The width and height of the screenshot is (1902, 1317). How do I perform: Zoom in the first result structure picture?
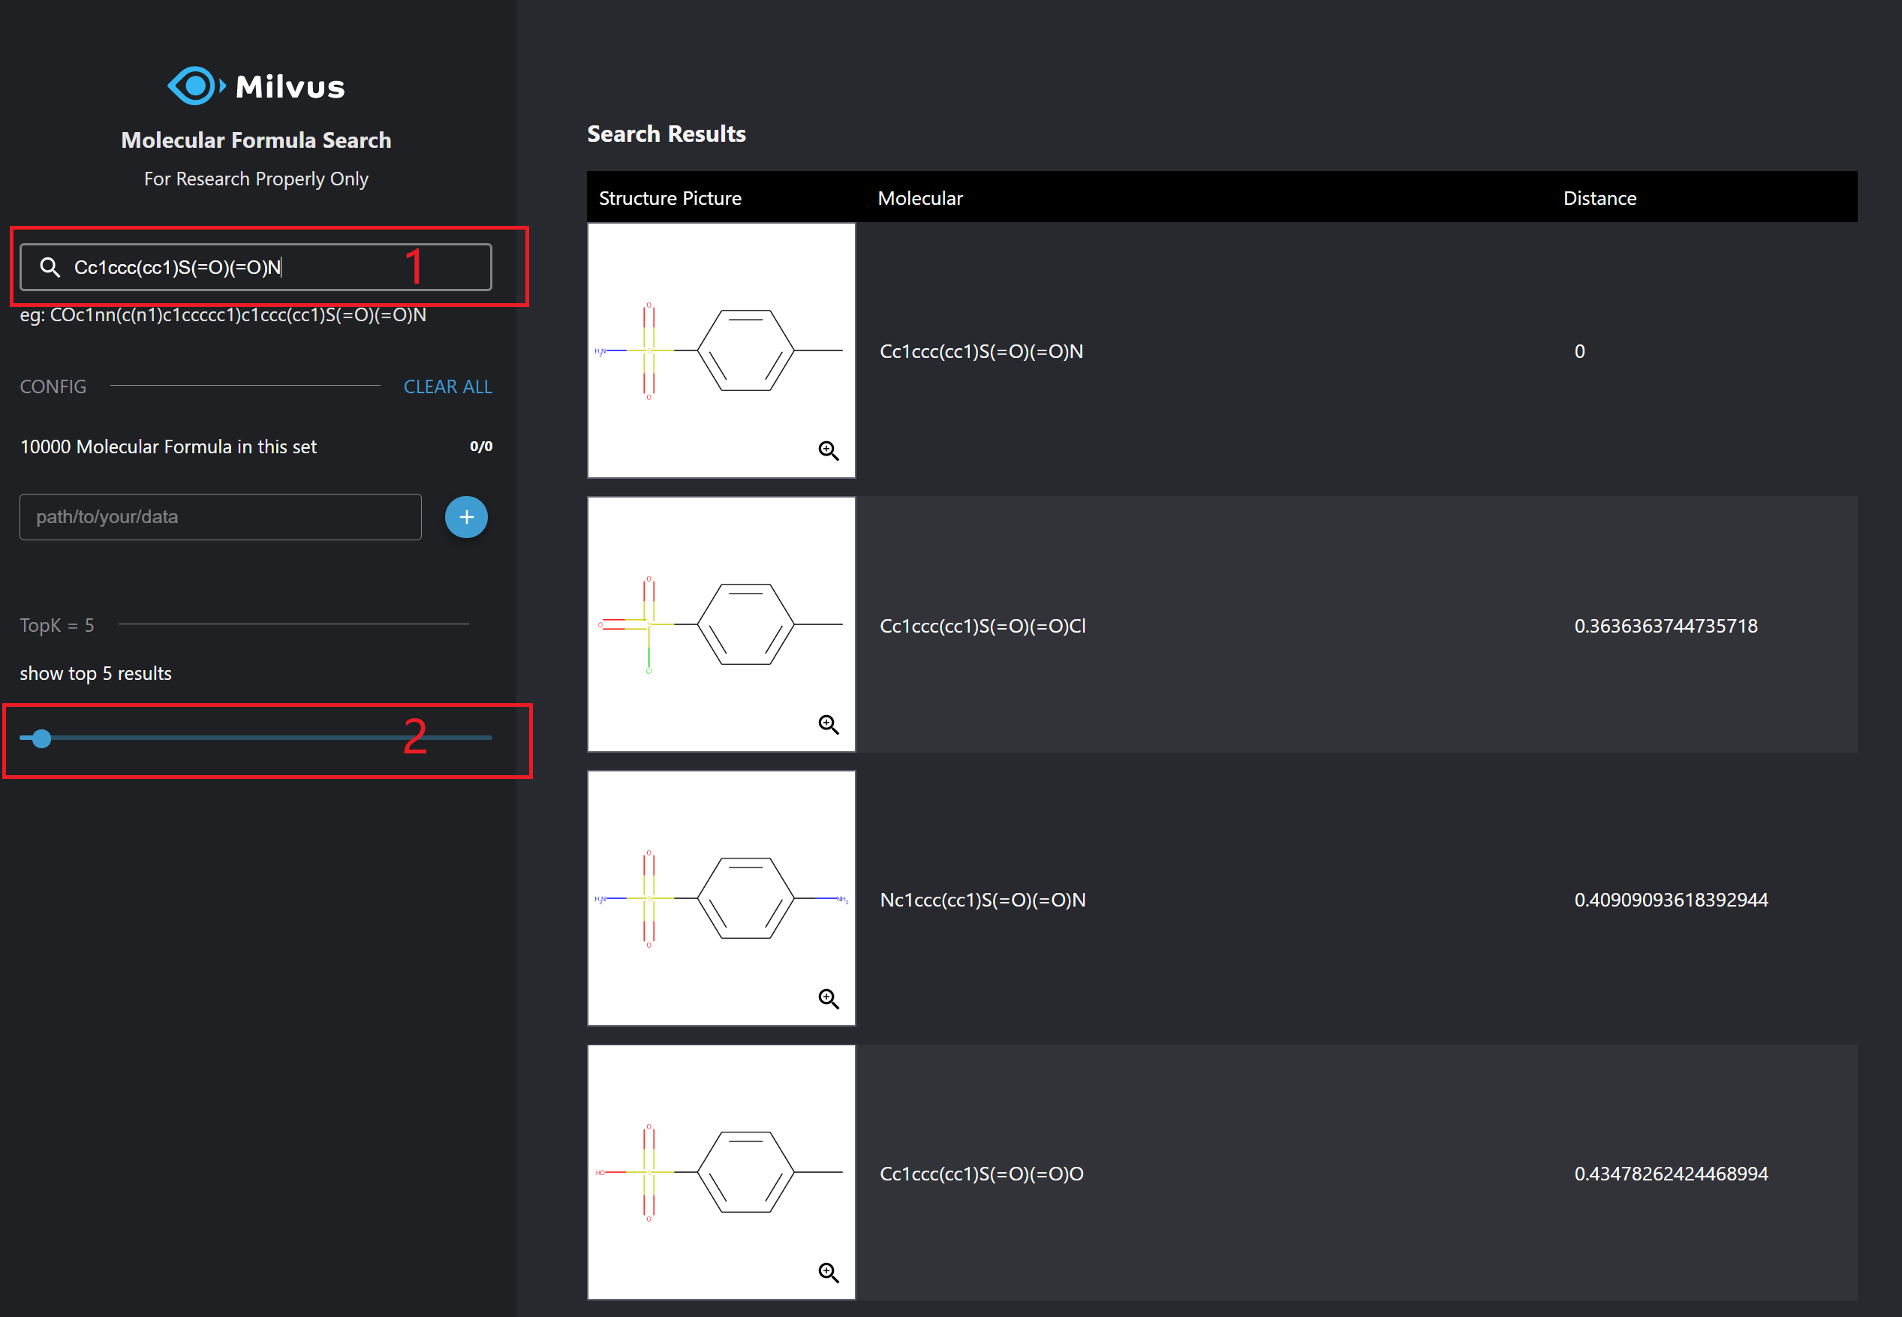[x=829, y=450]
